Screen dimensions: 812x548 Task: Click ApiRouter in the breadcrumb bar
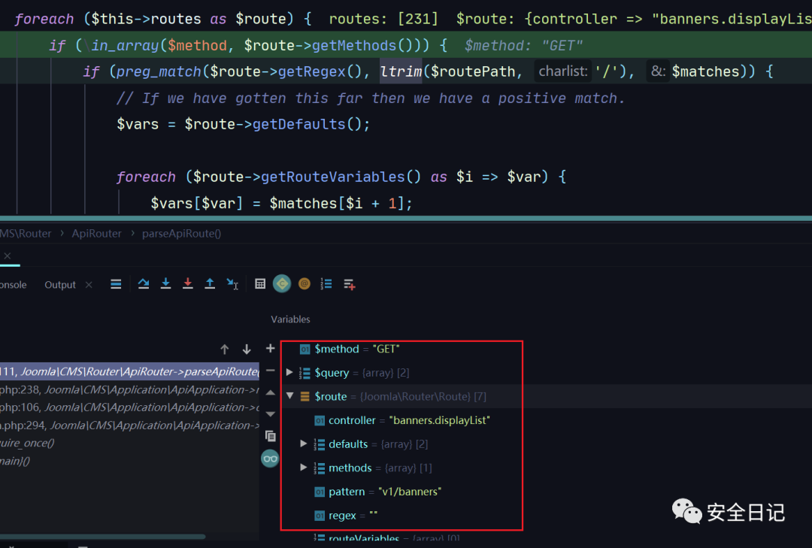click(96, 233)
